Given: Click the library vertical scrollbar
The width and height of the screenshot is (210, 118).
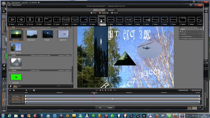Looking at the screenshot, I should pyautogui.click(x=72, y=74).
